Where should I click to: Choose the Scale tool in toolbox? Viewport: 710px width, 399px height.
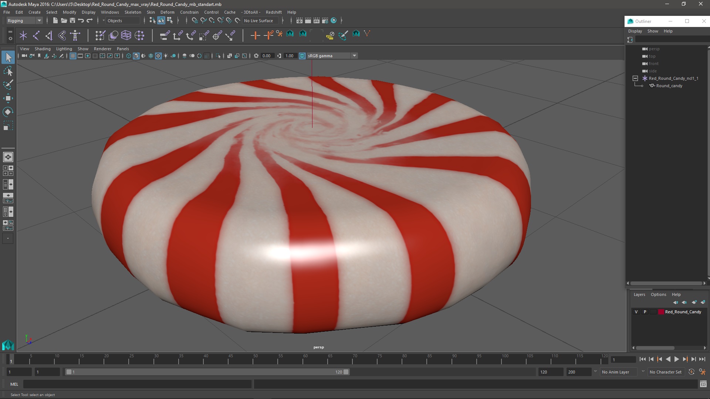coord(8,126)
